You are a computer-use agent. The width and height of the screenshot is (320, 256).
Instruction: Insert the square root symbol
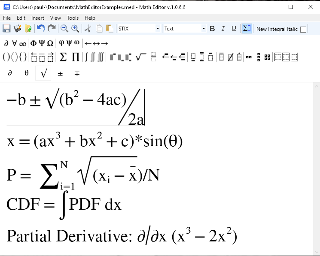coord(43,73)
